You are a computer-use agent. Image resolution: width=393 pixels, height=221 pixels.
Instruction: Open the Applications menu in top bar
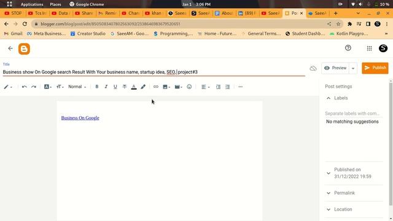point(32,4)
